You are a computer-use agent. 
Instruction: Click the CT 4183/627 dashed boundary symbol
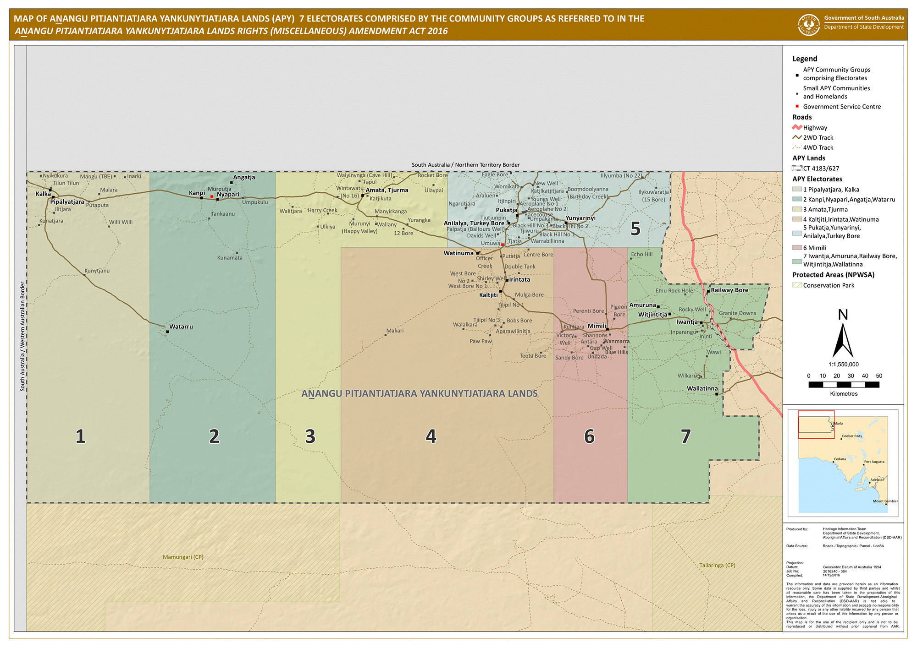point(797,168)
